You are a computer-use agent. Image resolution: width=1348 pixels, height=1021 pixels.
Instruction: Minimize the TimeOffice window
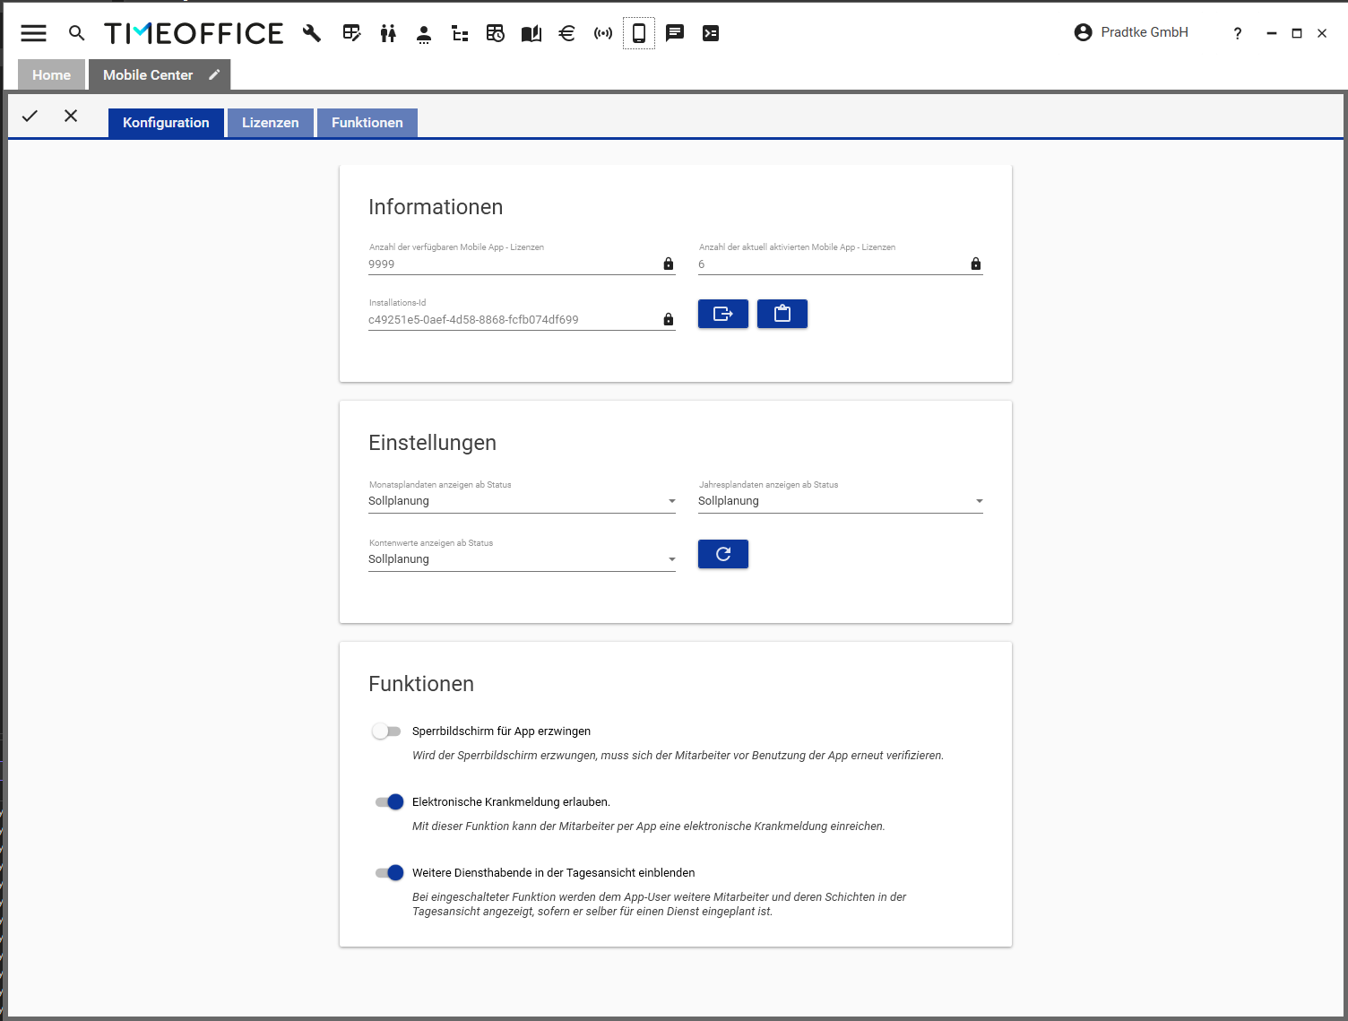pyautogui.click(x=1271, y=33)
